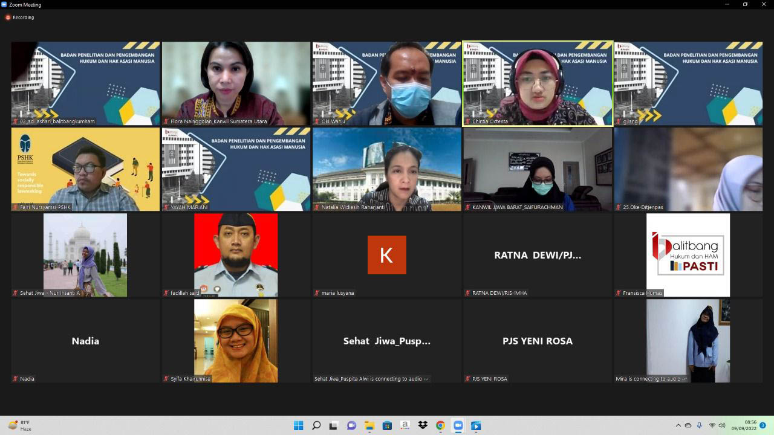
Task: Select 02_adi ashari_balitbangkumham video tile
Action: pos(85,83)
